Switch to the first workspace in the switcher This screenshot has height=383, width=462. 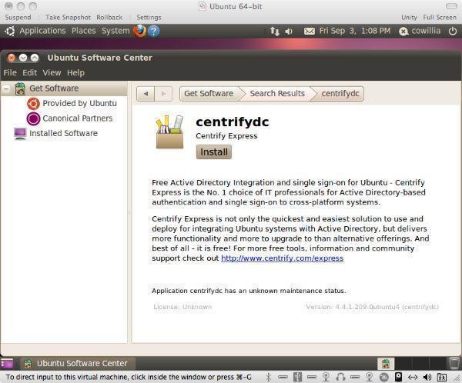tap(386, 364)
